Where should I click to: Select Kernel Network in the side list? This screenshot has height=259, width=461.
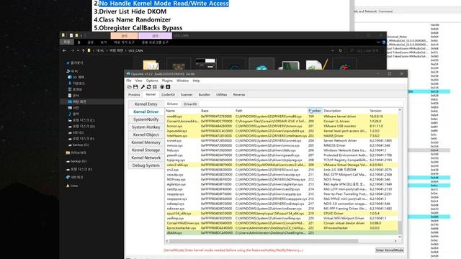pos(146,158)
